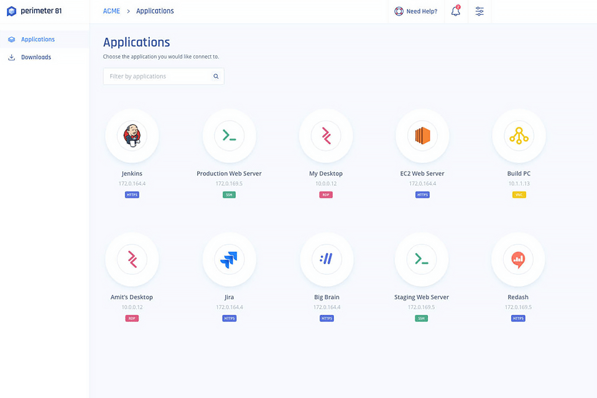Click IP 172.0.164.4 under Jenkins
The width and height of the screenshot is (597, 398).
tap(132, 183)
